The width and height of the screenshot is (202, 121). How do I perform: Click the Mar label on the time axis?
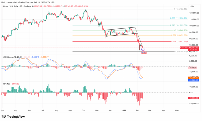[150, 110]
